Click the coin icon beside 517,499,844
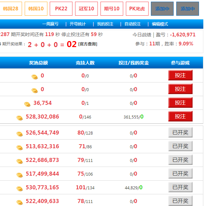214x206 pixels. 20,175
